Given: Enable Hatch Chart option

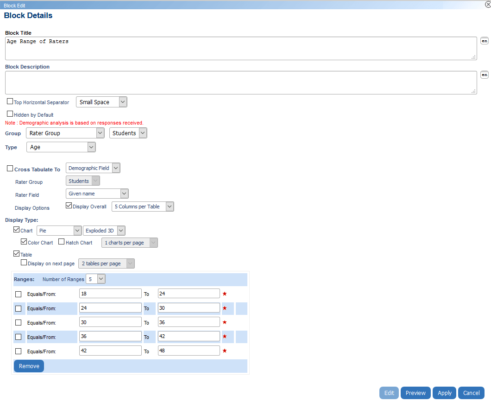Looking at the screenshot, I should click(x=62, y=242).
